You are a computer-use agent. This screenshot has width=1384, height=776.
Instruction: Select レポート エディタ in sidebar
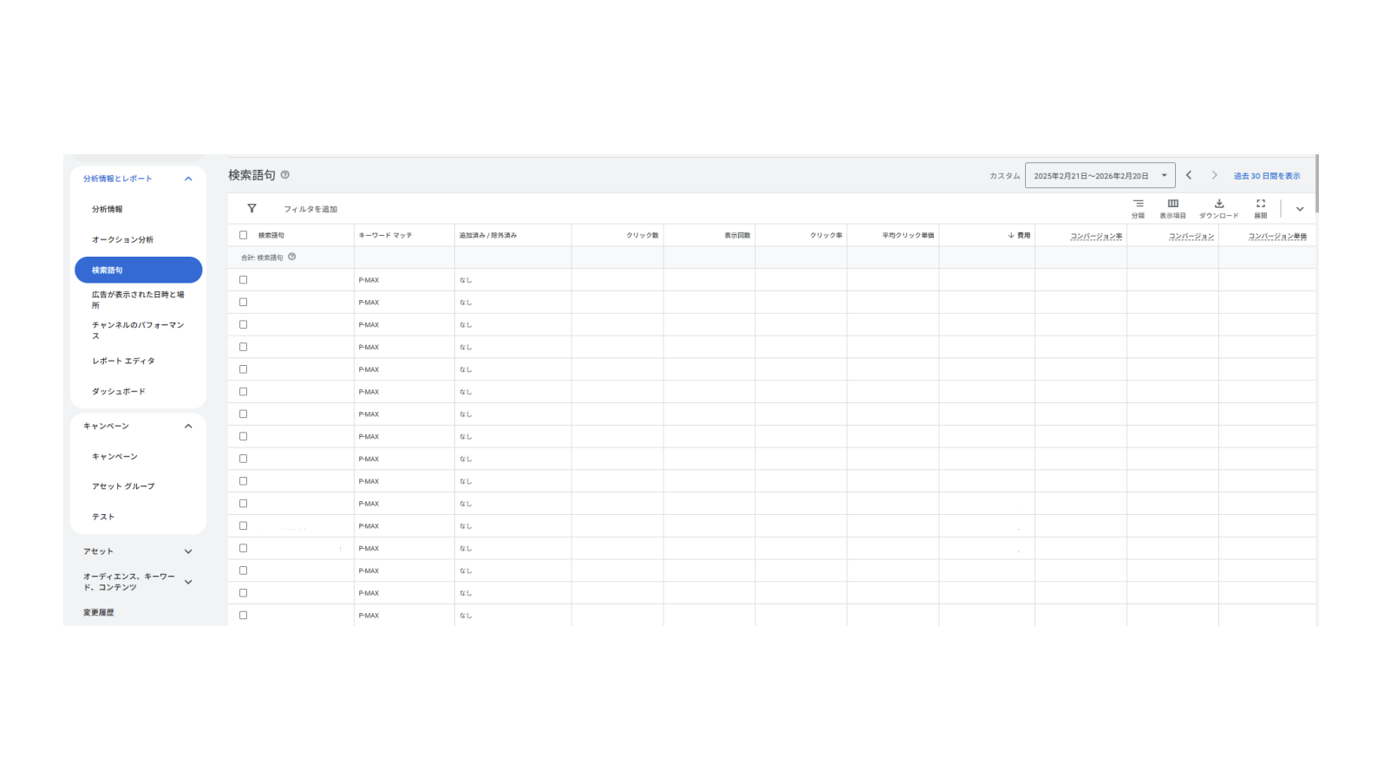(x=123, y=361)
